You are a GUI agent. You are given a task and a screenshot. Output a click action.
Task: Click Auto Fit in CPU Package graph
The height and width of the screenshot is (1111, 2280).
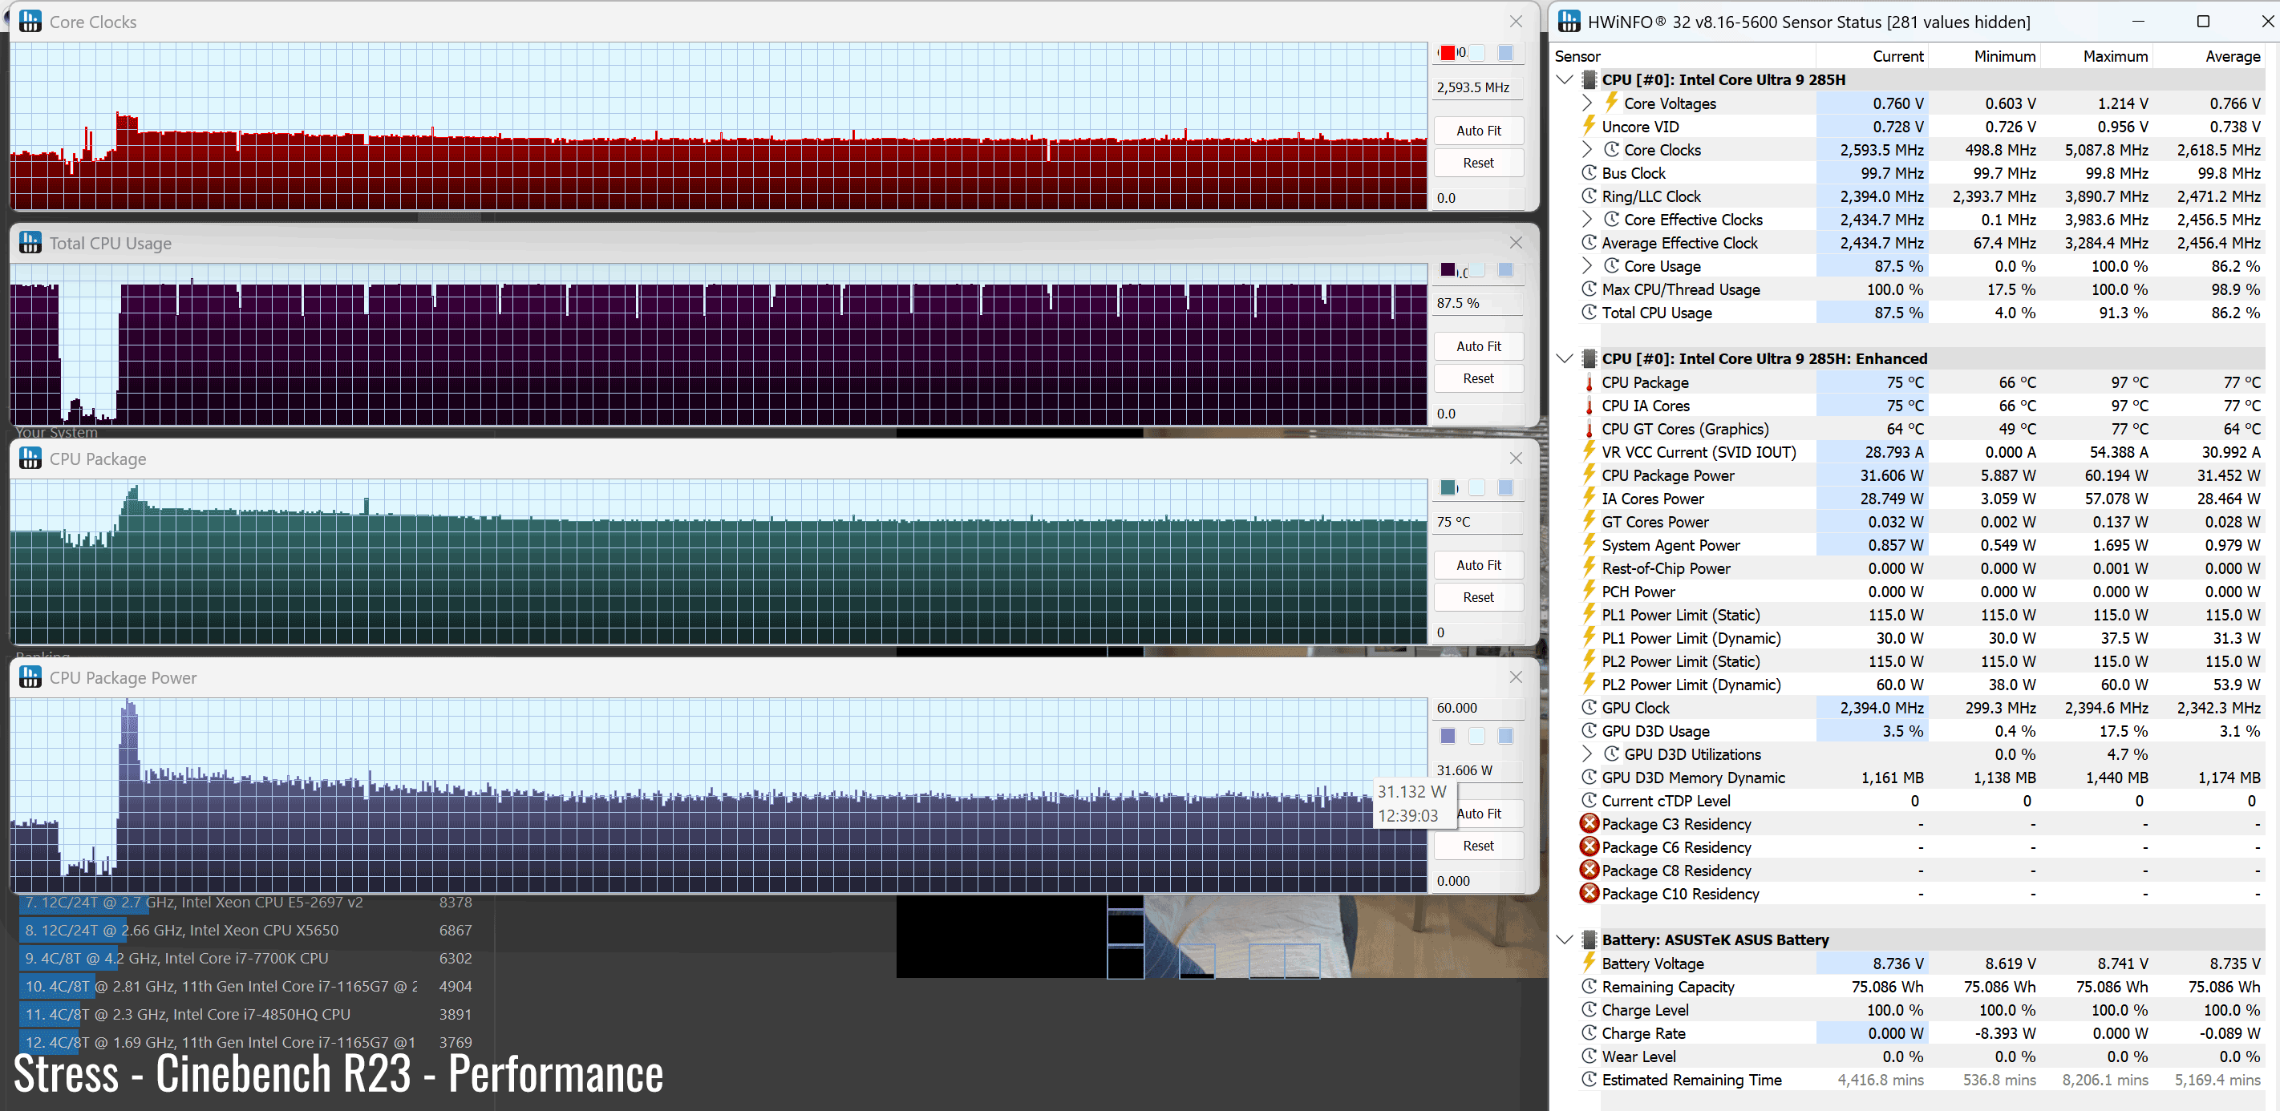point(1478,565)
